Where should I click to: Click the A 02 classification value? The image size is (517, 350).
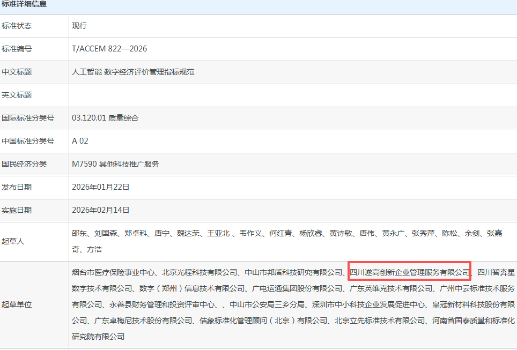click(80, 141)
